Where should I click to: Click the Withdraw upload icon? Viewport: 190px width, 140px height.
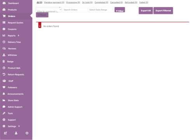coord(4,55)
